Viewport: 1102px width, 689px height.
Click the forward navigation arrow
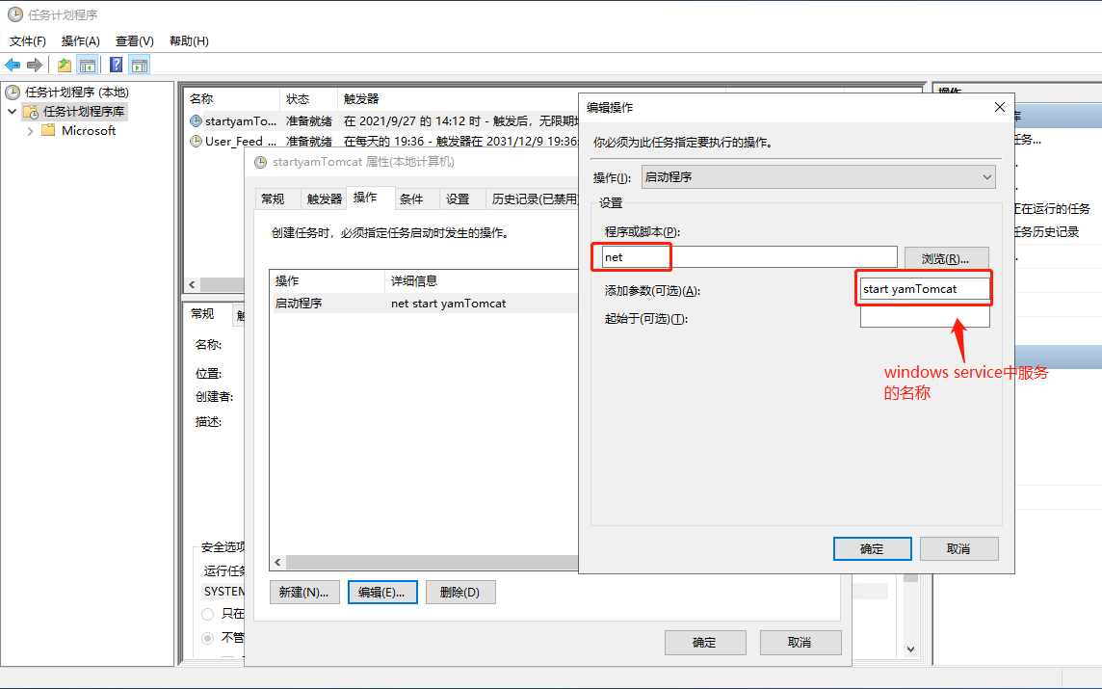(35, 65)
